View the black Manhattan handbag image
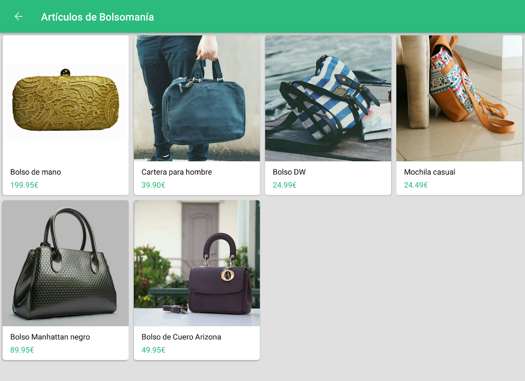The image size is (525, 381). pyautogui.click(x=66, y=263)
